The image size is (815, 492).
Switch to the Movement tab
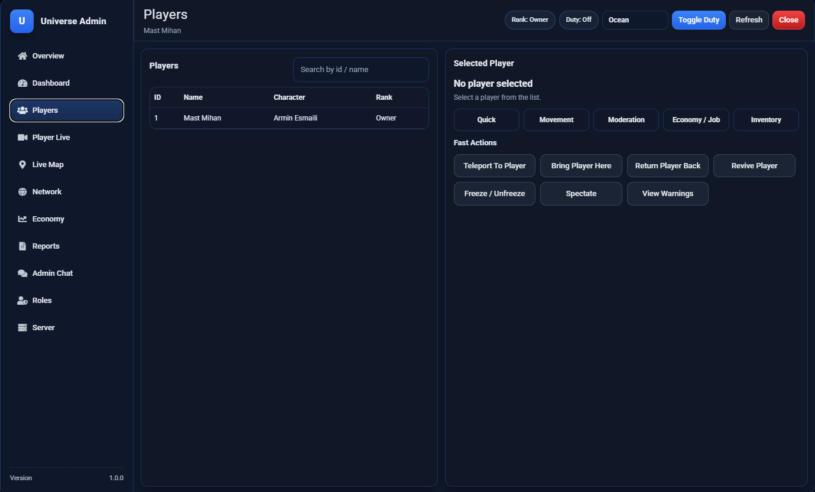556,120
